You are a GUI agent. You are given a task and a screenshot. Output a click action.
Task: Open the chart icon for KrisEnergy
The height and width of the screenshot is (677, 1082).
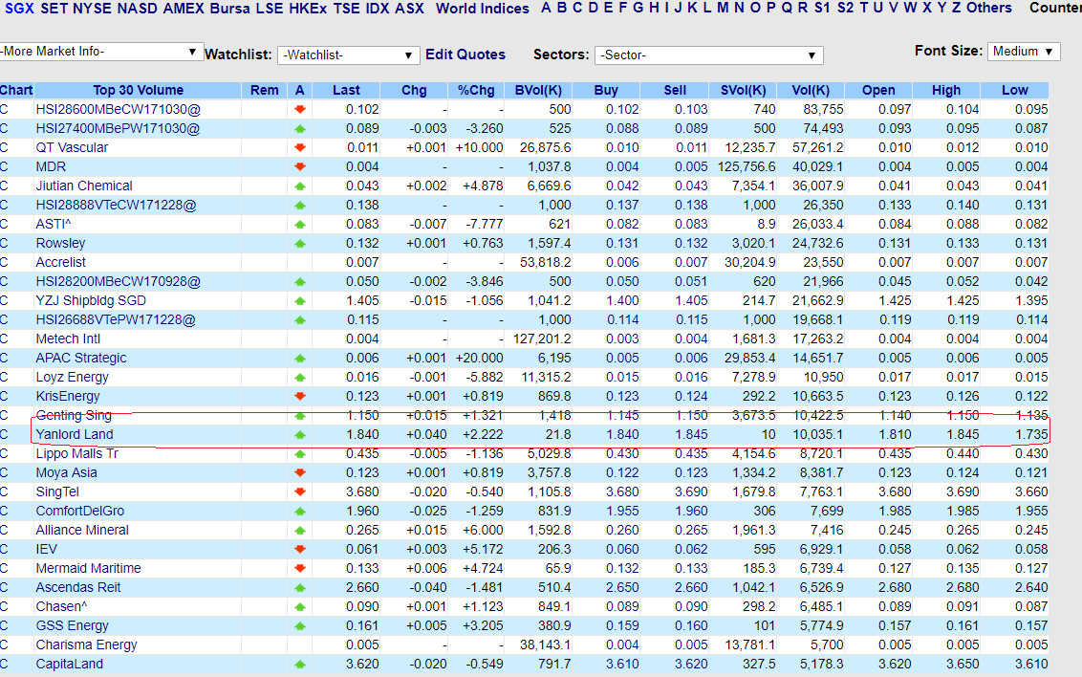coord(5,396)
